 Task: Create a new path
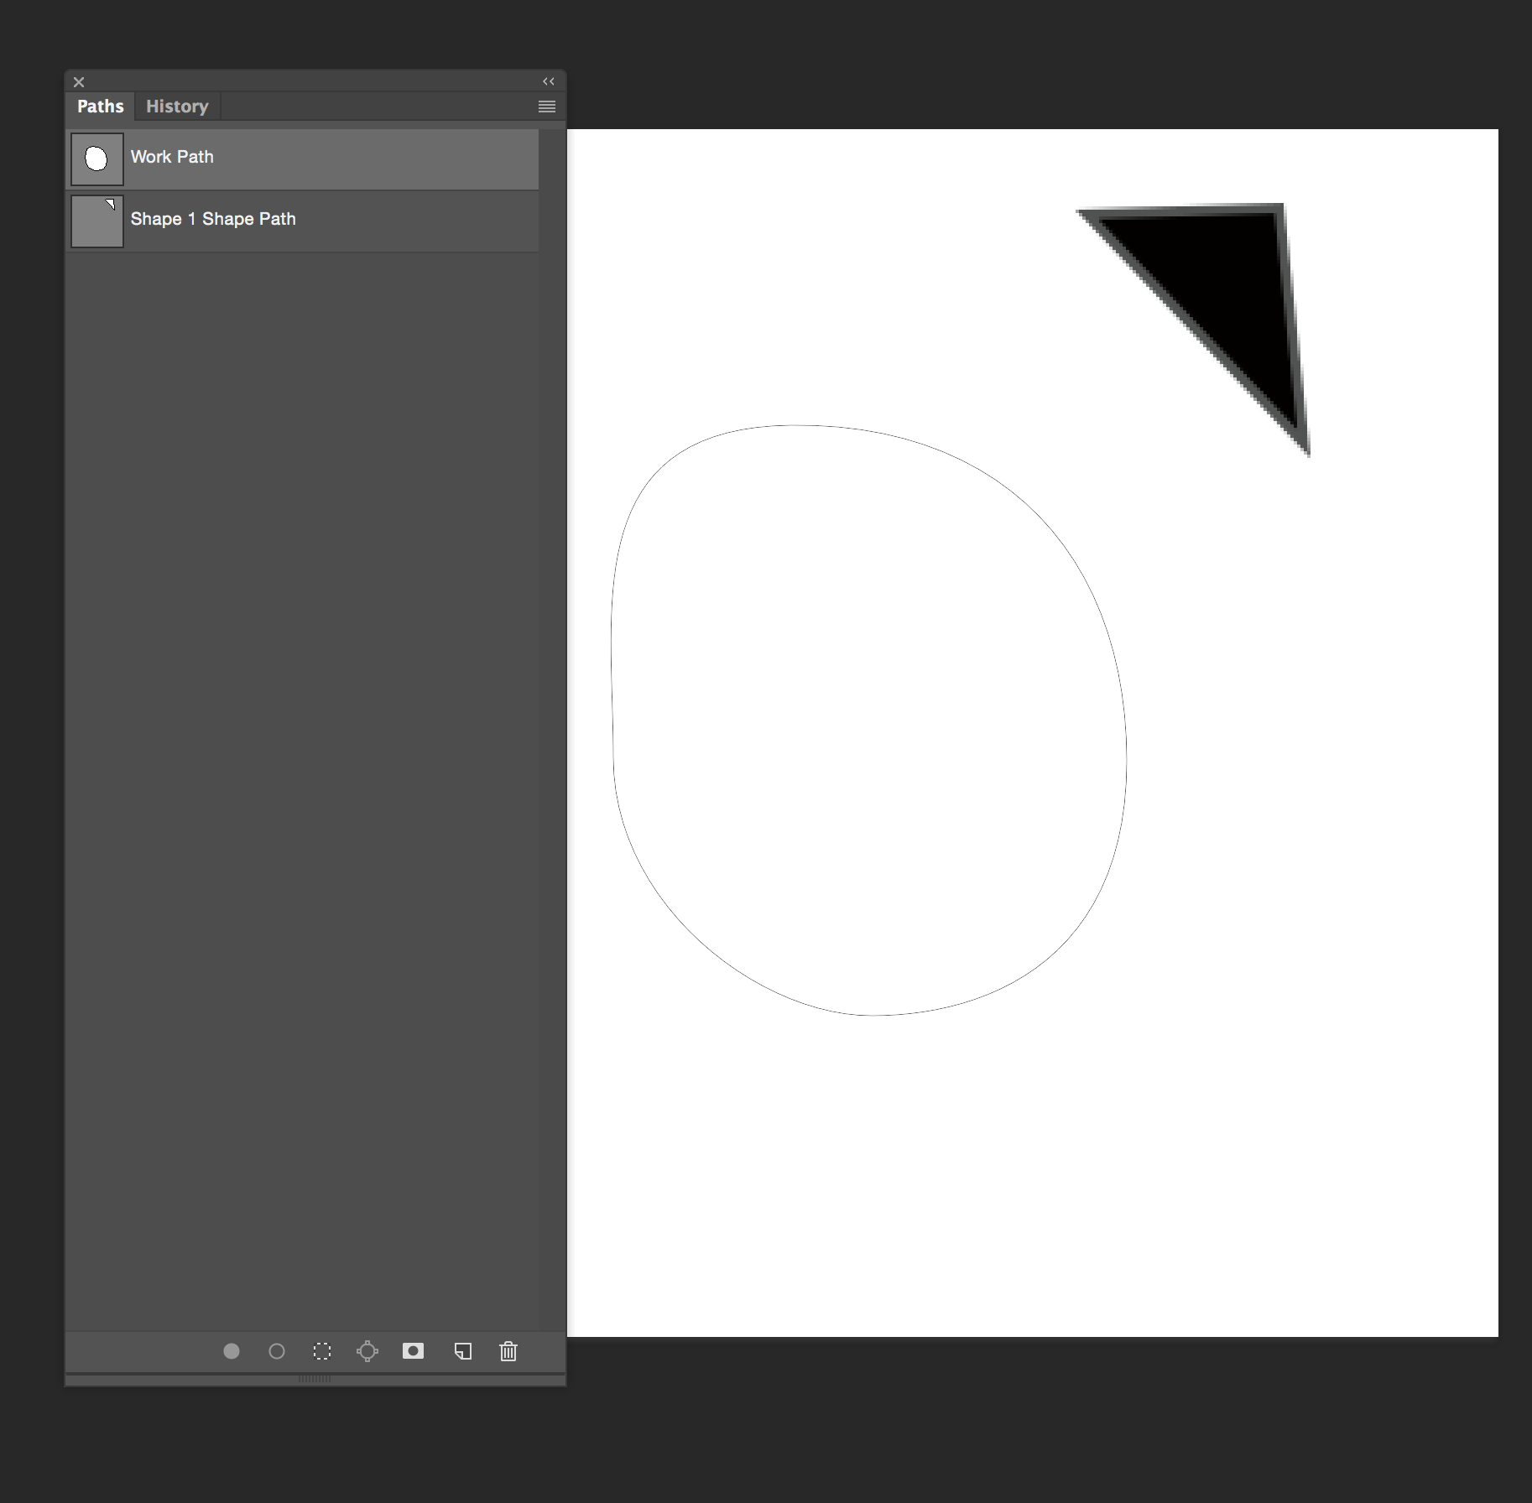pos(463,1351)
